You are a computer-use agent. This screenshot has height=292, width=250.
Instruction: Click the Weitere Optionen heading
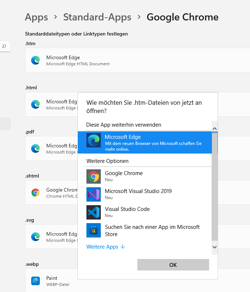[x=107, y=161]
